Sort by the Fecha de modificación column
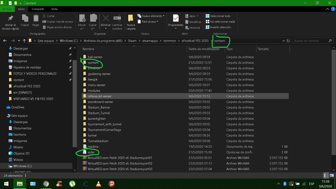The height and width of the screenshot is (189, 336). 204,49
